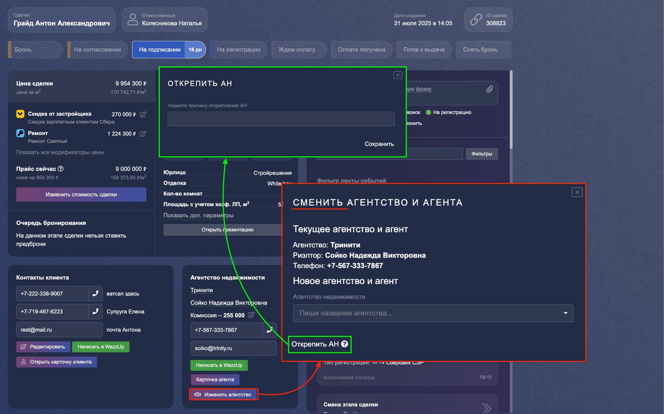This screenshot has height=414, width=664.
Task: Focus the reason for detaching АН field
Action: pos(281,119)
